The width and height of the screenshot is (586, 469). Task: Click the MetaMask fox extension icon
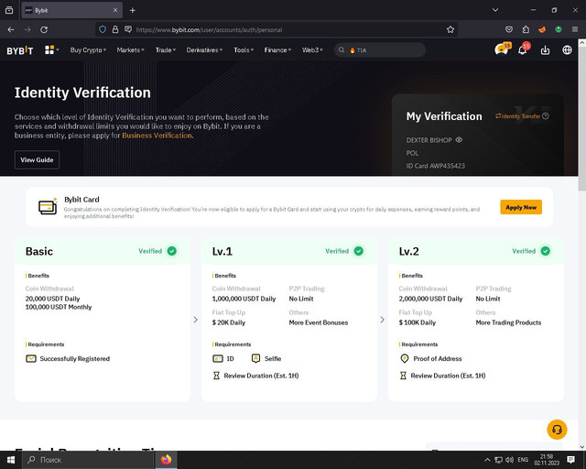point(542,29)
